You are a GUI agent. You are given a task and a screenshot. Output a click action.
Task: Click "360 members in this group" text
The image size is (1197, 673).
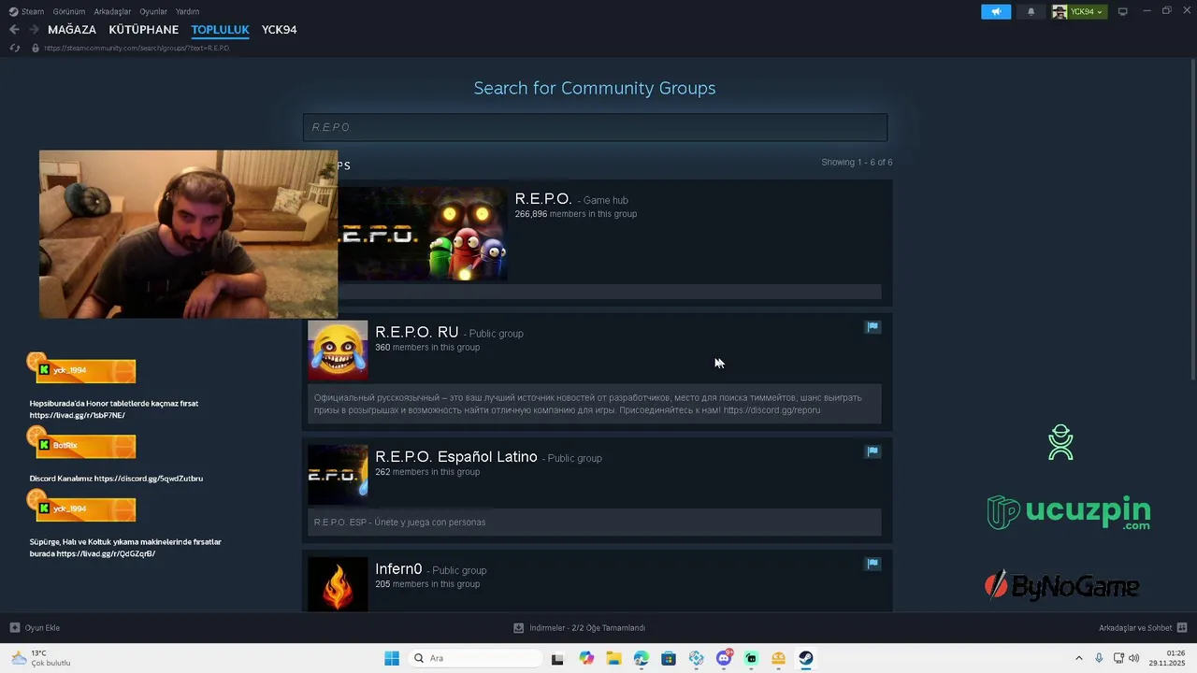pyautogui.click(x=427, y=348)
